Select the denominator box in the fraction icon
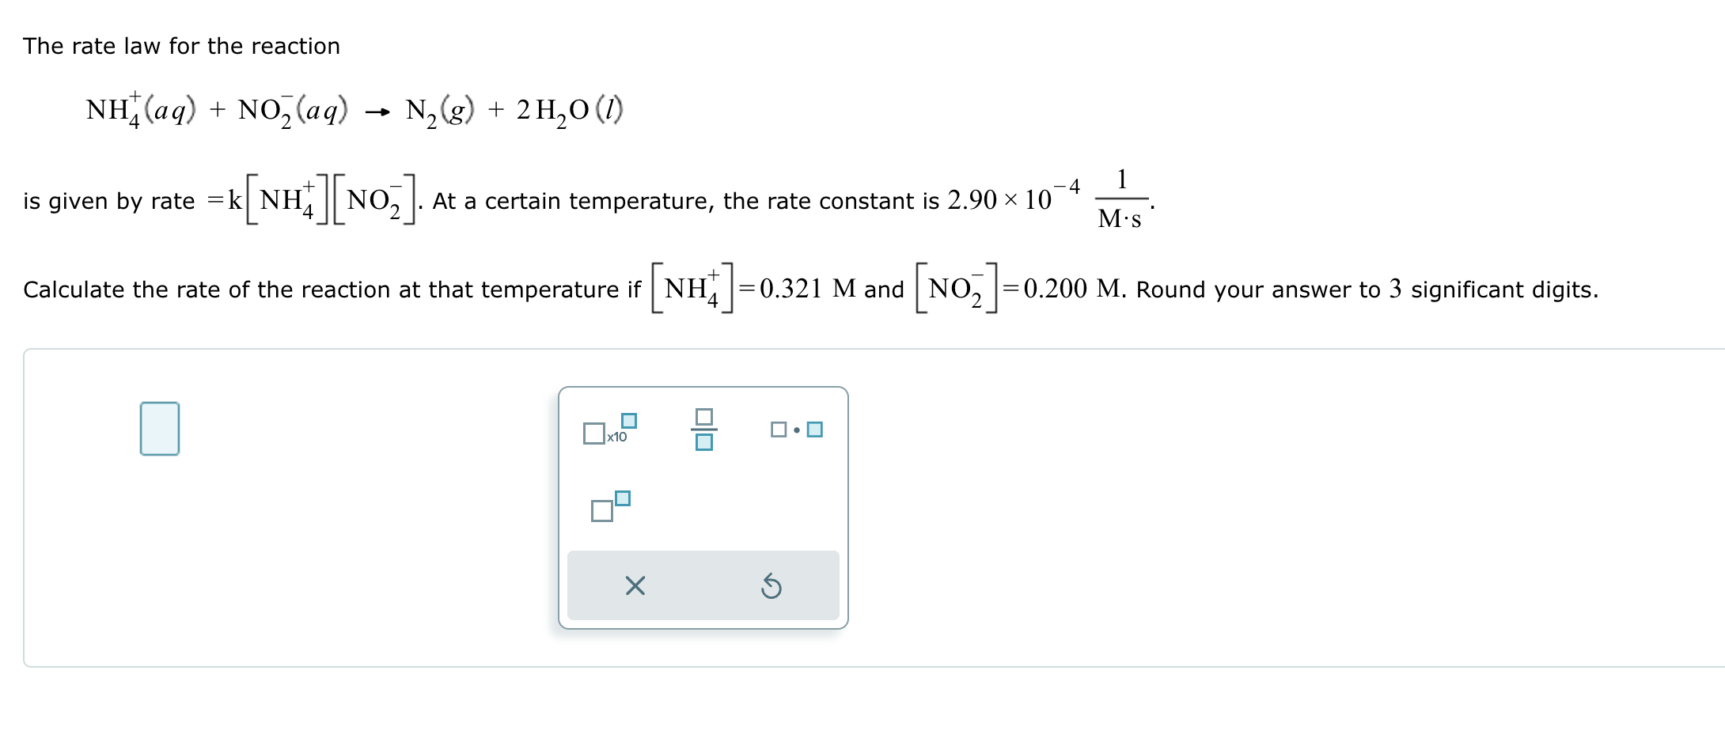Image resolution: width=1725 pixels, height=742 pixels. tap(704, 443)
